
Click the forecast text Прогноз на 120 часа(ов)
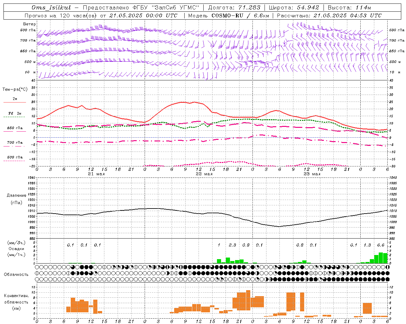pos(61,16)
